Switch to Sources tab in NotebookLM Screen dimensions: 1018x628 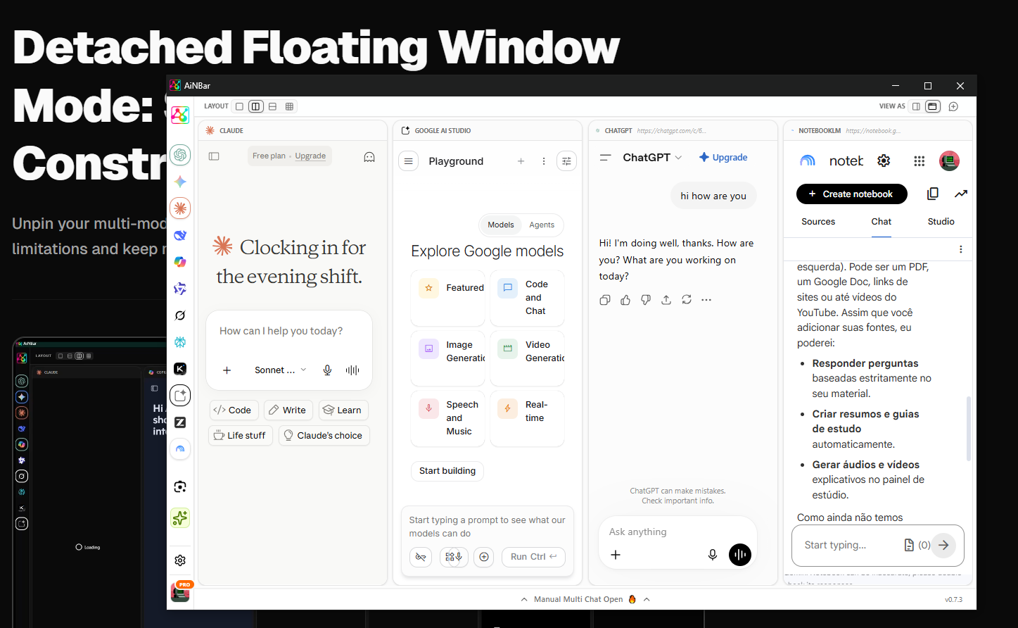pyautogui.click(x=818, y=221)
